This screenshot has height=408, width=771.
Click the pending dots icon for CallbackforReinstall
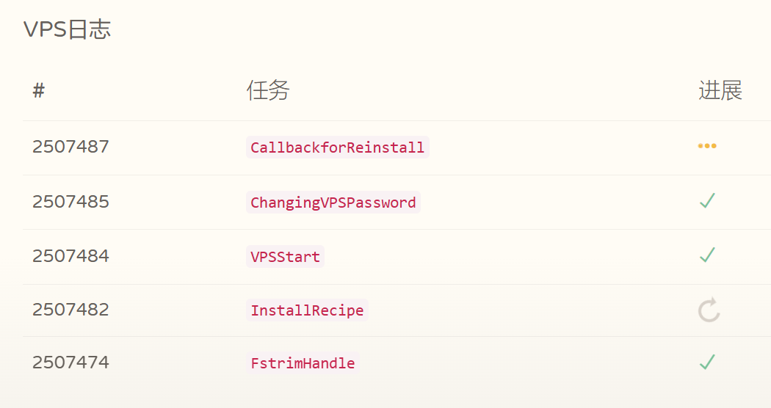click(707, 146)
